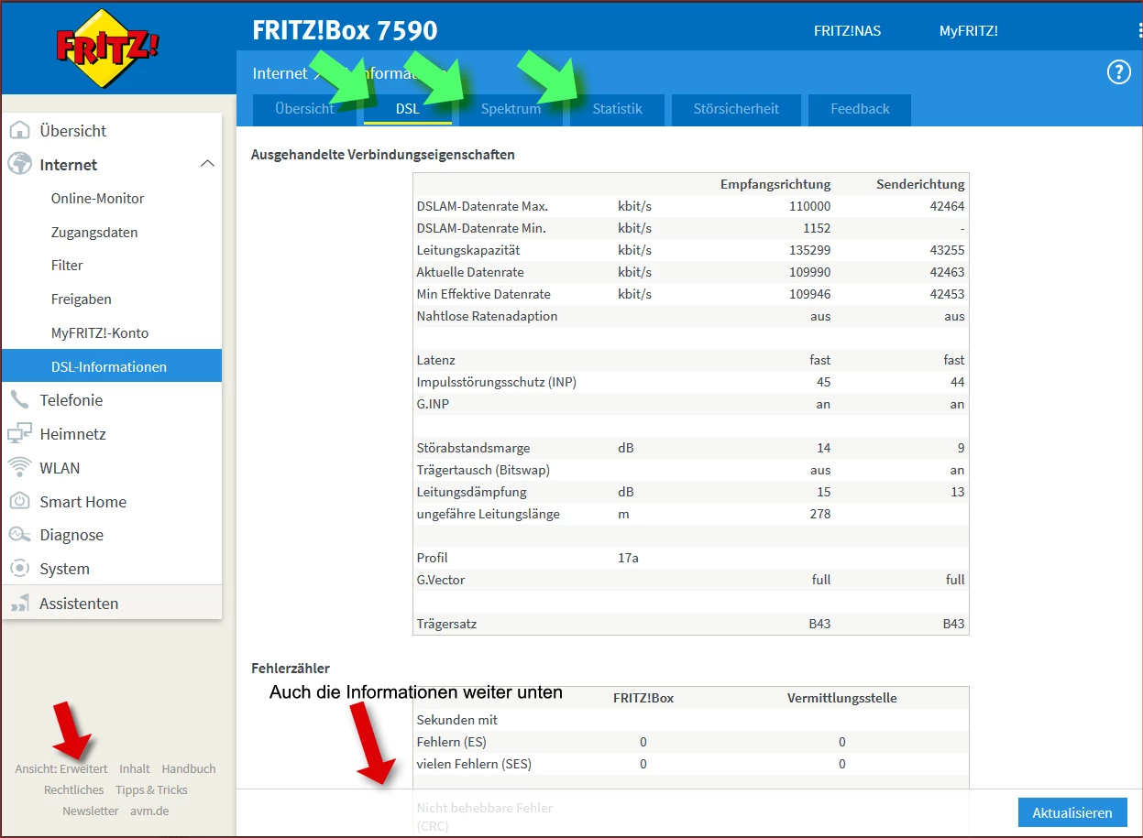Click the System gear icon
The height and width of the screenshot is (838, 1143).
pyautogui.click(x=20, y=569)
